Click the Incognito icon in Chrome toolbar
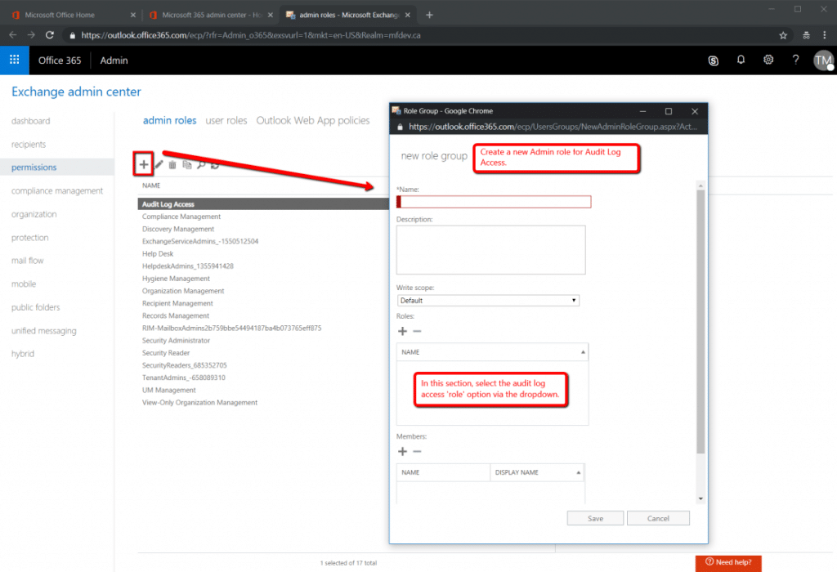The width and height of the screenshot is (837, 572). 806,35
